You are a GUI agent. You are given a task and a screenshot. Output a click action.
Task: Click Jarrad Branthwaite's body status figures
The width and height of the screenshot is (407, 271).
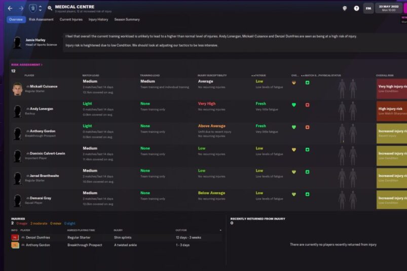click(348, 178)
